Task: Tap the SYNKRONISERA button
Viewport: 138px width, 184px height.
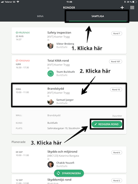Action: point(69,173)
